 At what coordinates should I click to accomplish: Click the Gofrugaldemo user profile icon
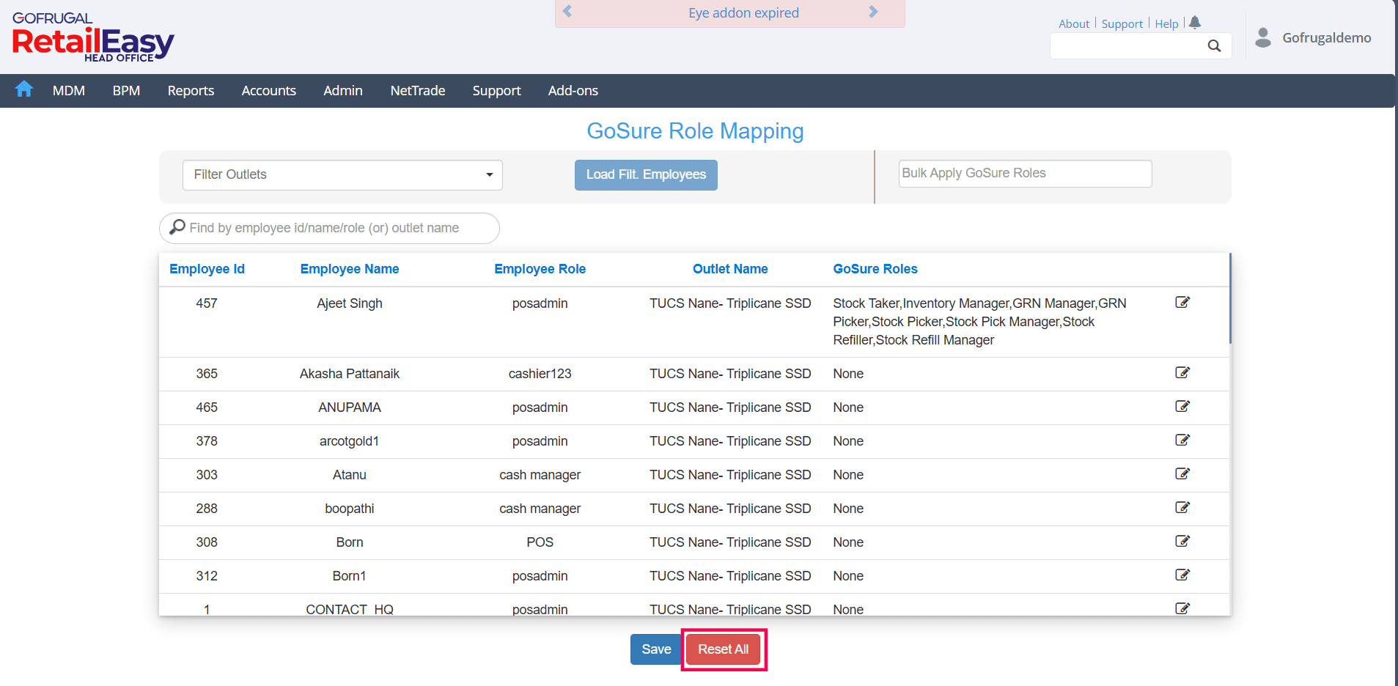(1262, 37)
